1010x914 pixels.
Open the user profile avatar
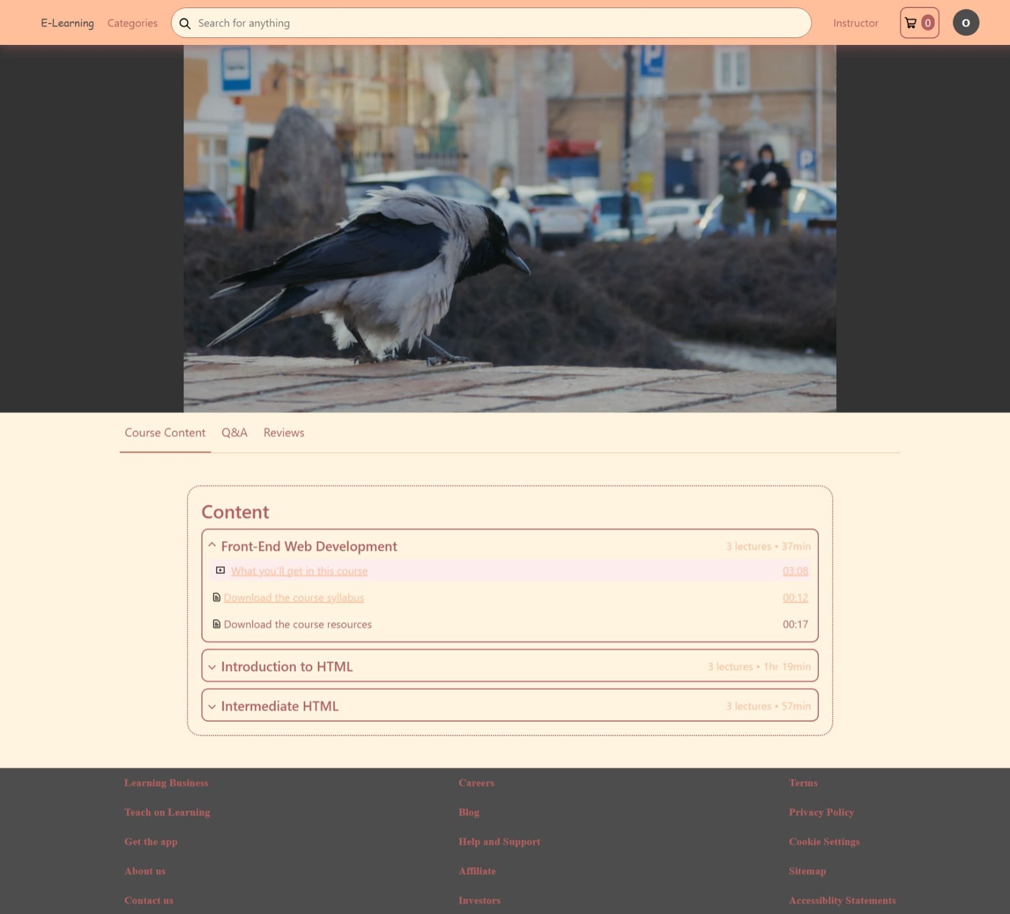965,23
